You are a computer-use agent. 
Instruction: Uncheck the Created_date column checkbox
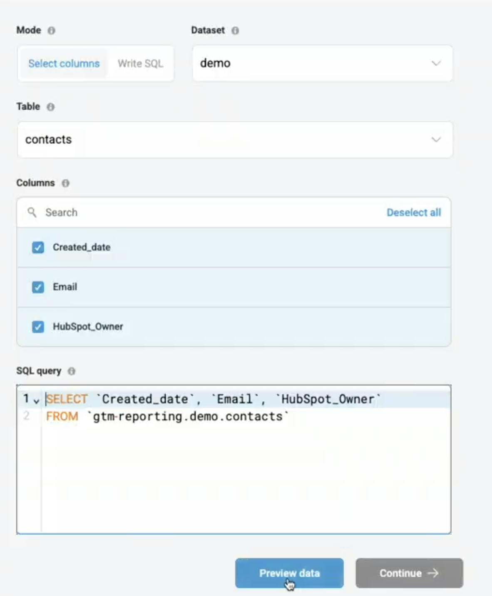pos(38,248)
